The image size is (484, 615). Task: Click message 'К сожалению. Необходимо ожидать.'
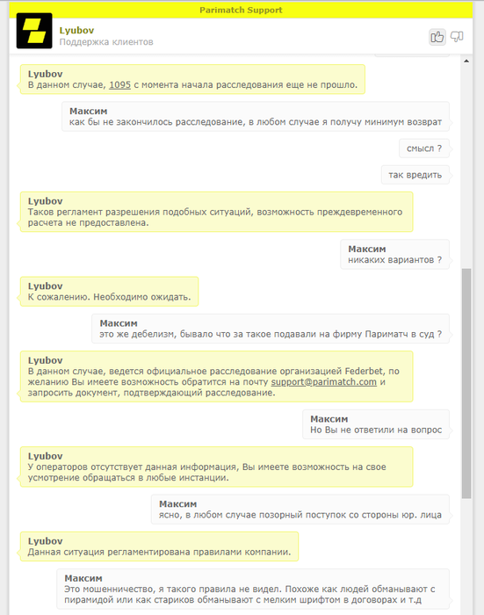[x=109, y=292]
